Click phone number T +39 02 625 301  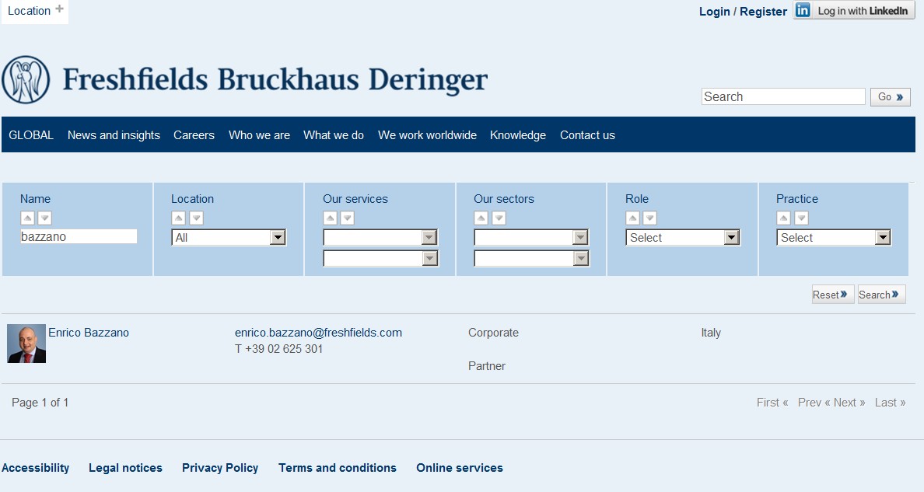(278, 349)
